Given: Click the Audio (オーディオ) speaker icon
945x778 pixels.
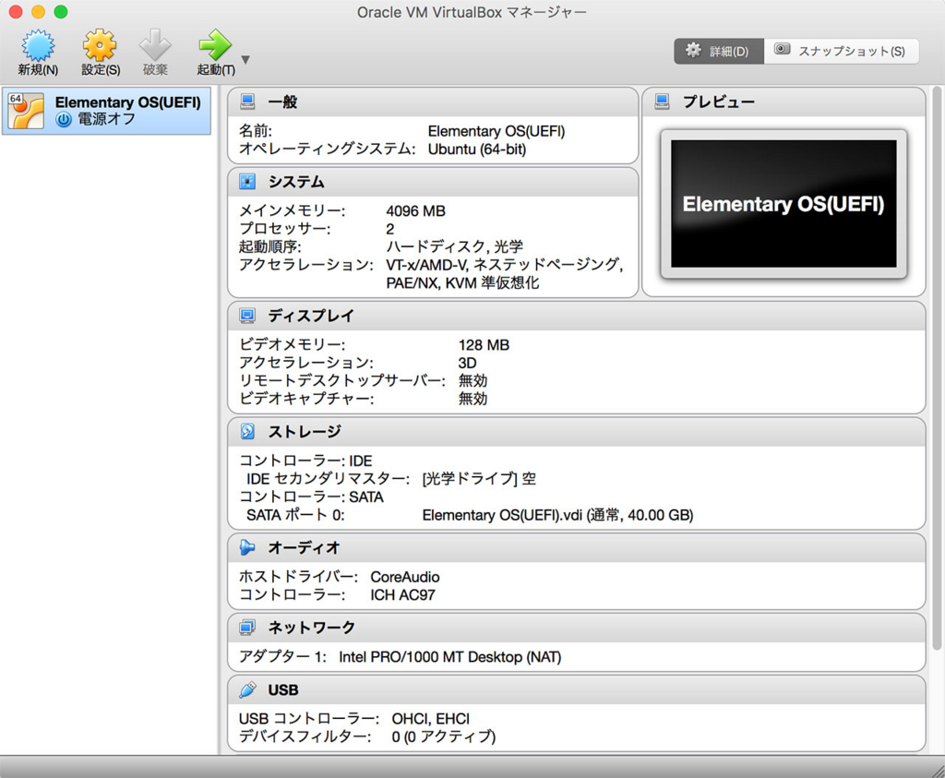Looking at the screenshot, I should pos(247,547).
